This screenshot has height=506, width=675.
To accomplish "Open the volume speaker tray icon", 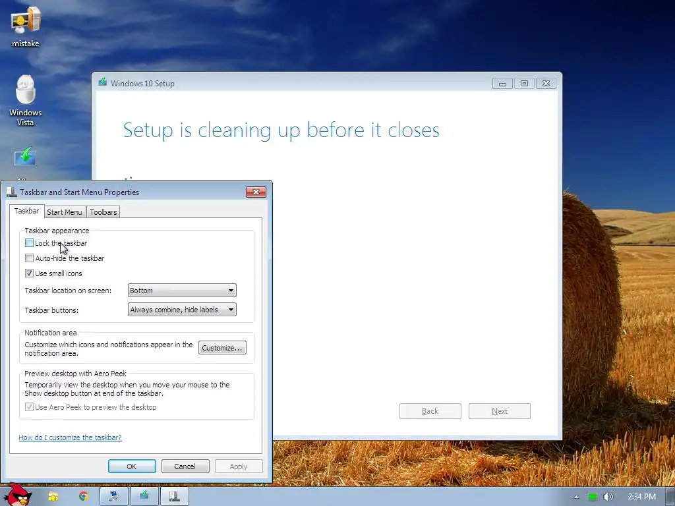I will 608,497.
